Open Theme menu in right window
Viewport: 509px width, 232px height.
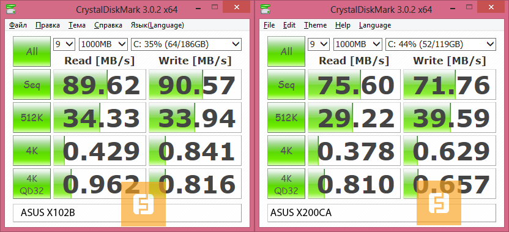[x=315, y=25]
